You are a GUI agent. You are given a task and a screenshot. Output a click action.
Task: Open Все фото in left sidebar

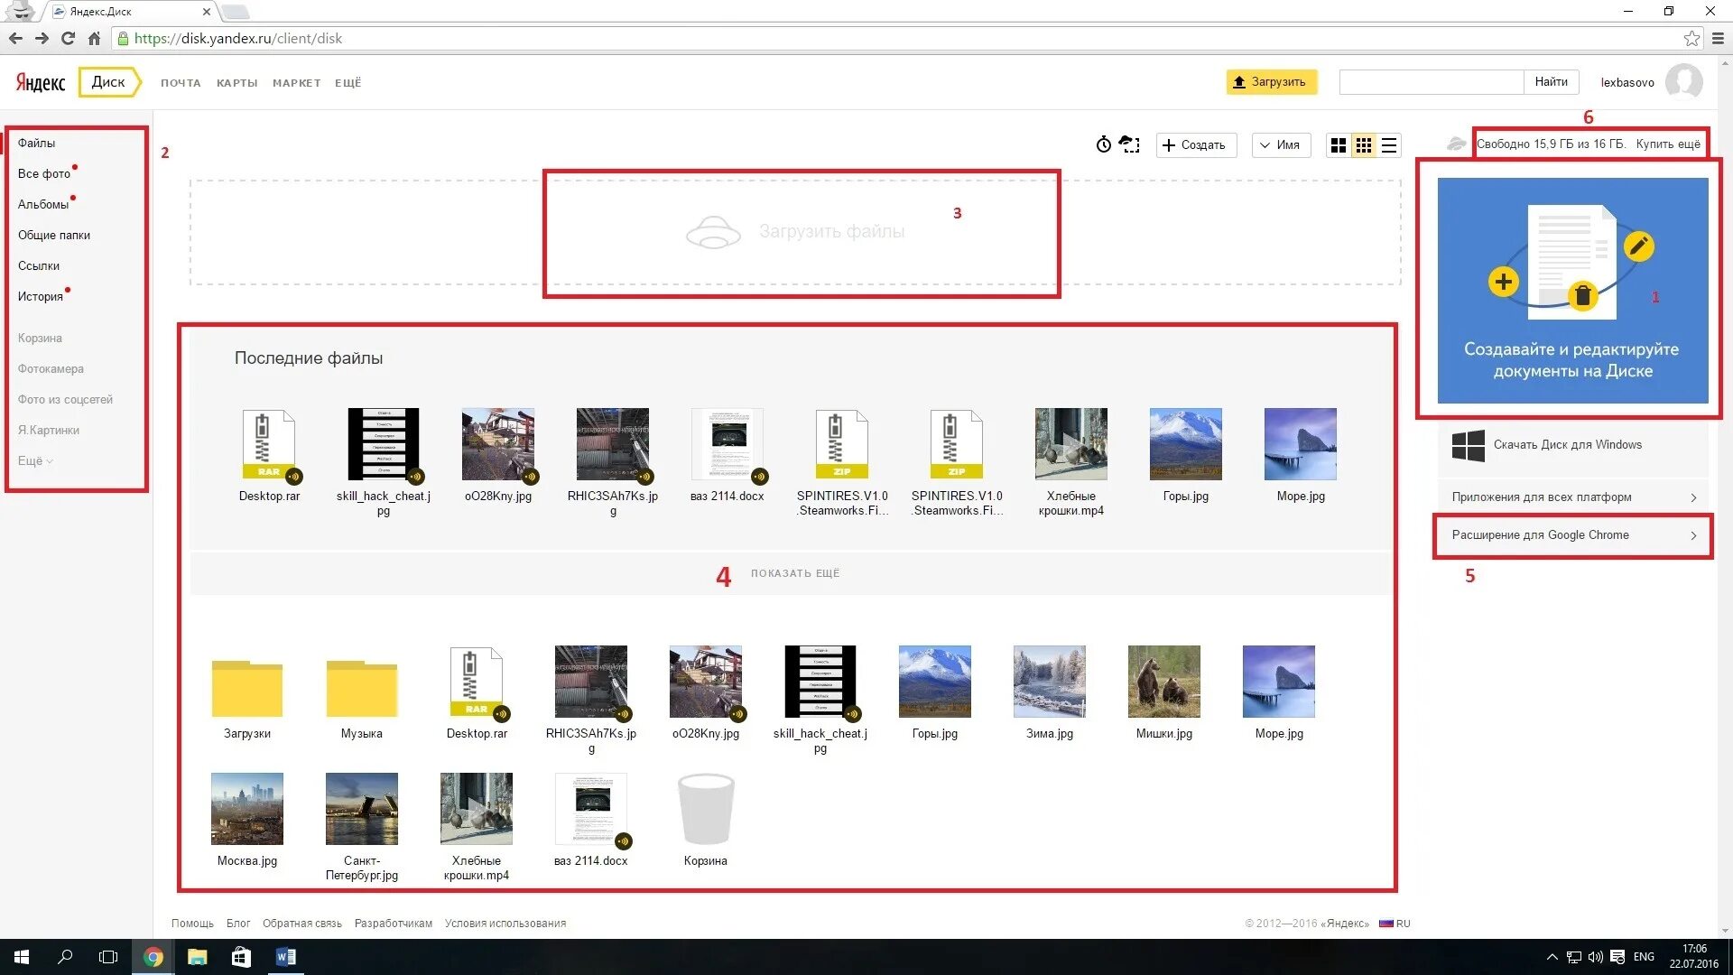(43, 174)
